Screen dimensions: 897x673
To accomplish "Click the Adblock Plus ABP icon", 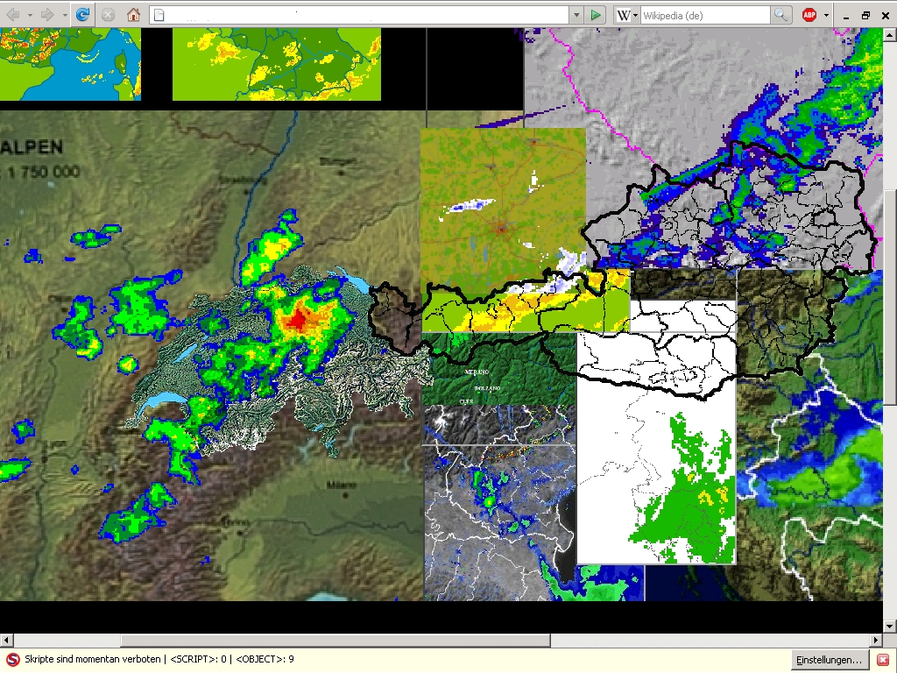I will coord(809,16).
